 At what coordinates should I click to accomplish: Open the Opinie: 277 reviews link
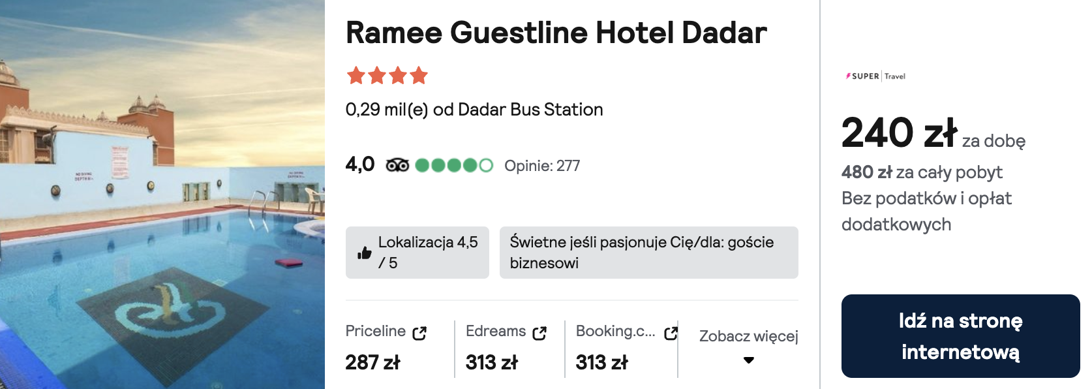[542, 166]
